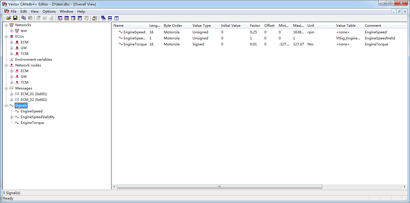Open the View menu
Image resolution: width=410 pixels, height=203 pixels.
click(34, 11)
